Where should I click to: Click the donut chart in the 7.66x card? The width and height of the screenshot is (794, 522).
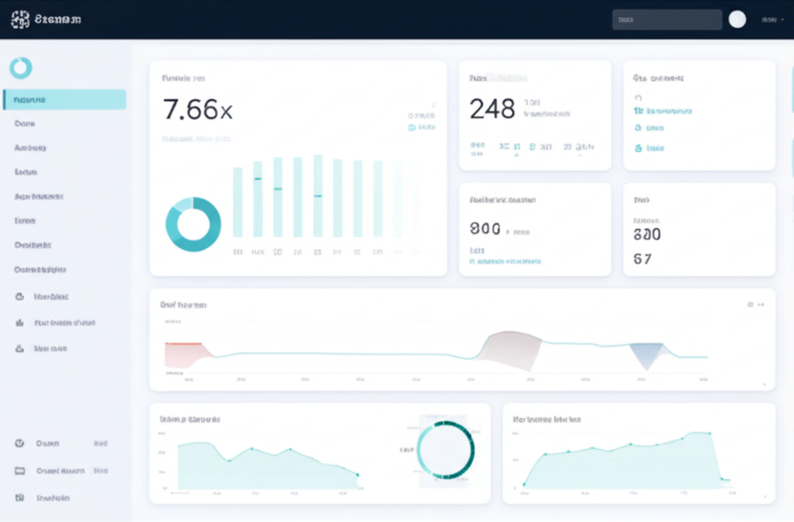point(193,224)
